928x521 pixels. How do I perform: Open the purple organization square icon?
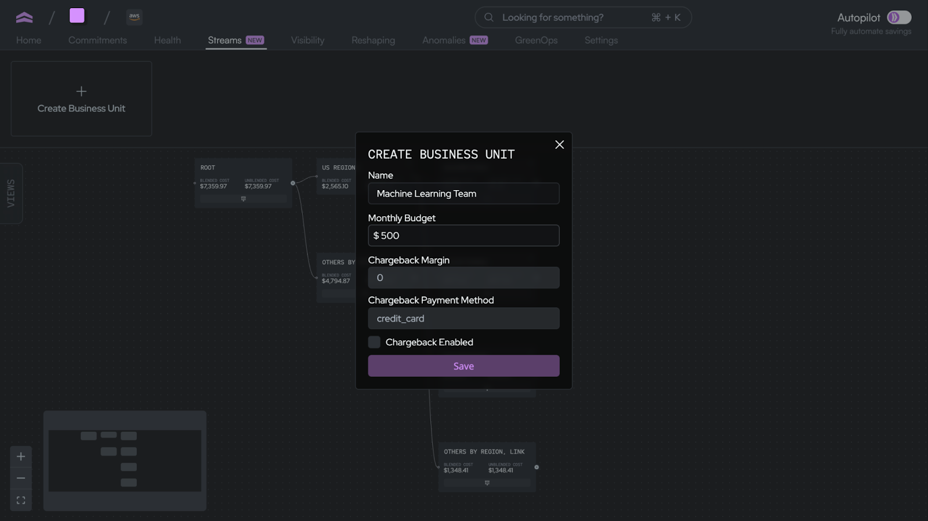tap(77, 16)
